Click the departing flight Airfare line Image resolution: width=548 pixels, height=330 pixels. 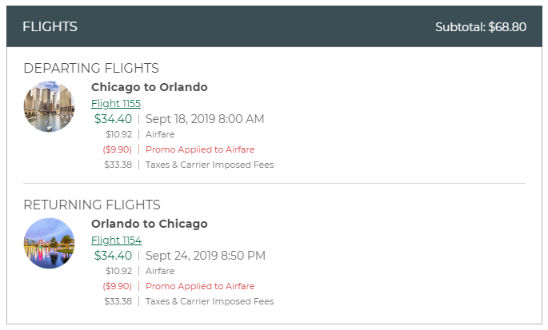click(x=160, y=135)
